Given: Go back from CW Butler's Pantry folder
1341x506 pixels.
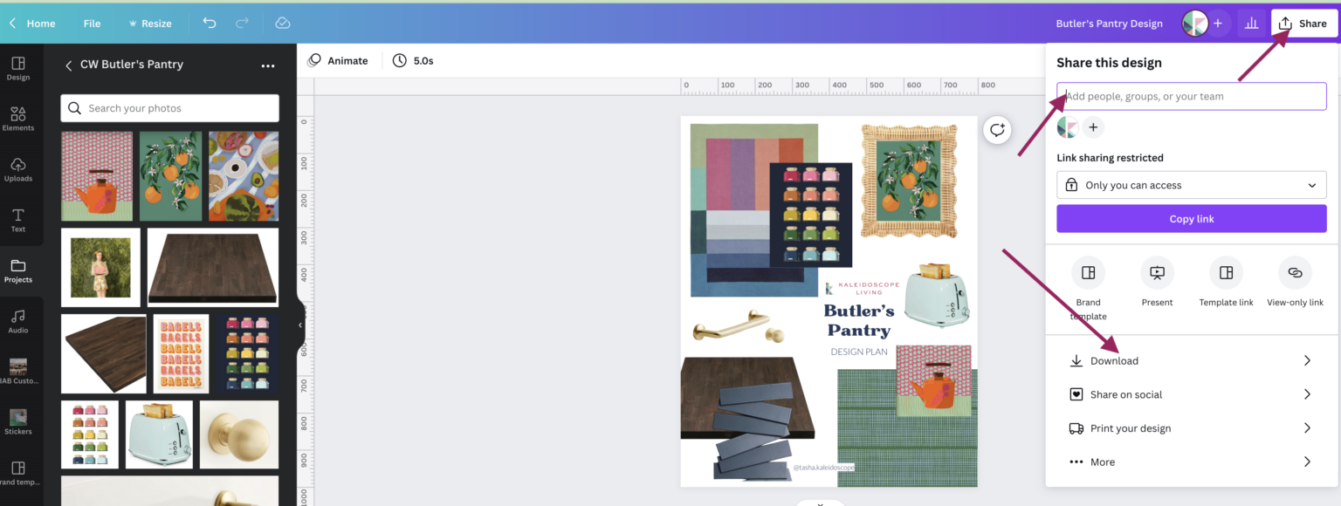Looking at the screenshot, I should (69, 65).
